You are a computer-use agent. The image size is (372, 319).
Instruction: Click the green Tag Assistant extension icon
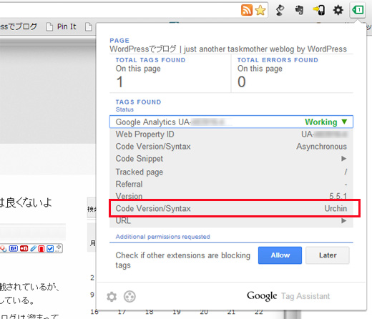point(358,10)
